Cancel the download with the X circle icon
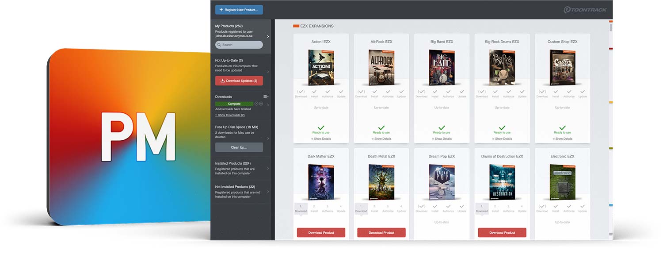The image size is (663, 270). tap(261, 104)
